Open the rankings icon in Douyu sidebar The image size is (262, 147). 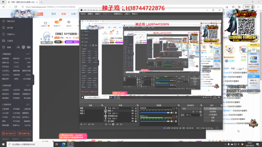pyautogui.click(x=4, y=28)
